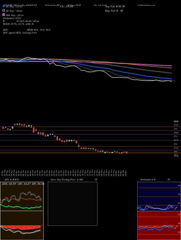Click the magenta 200 Day EMA legend swatch
The height and width of the screenshot is (240, 181).
point(4,15)
